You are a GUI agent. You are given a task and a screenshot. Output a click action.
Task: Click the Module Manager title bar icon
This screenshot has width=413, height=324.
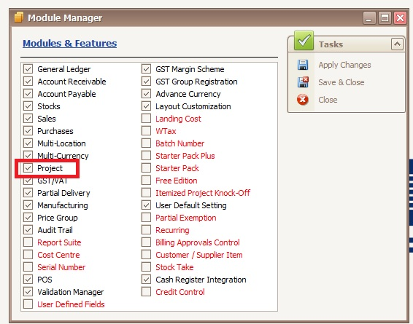pos(19,17)
